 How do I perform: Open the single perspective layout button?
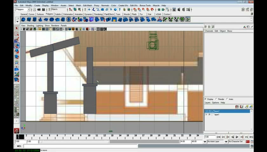[x=17, y=87]
